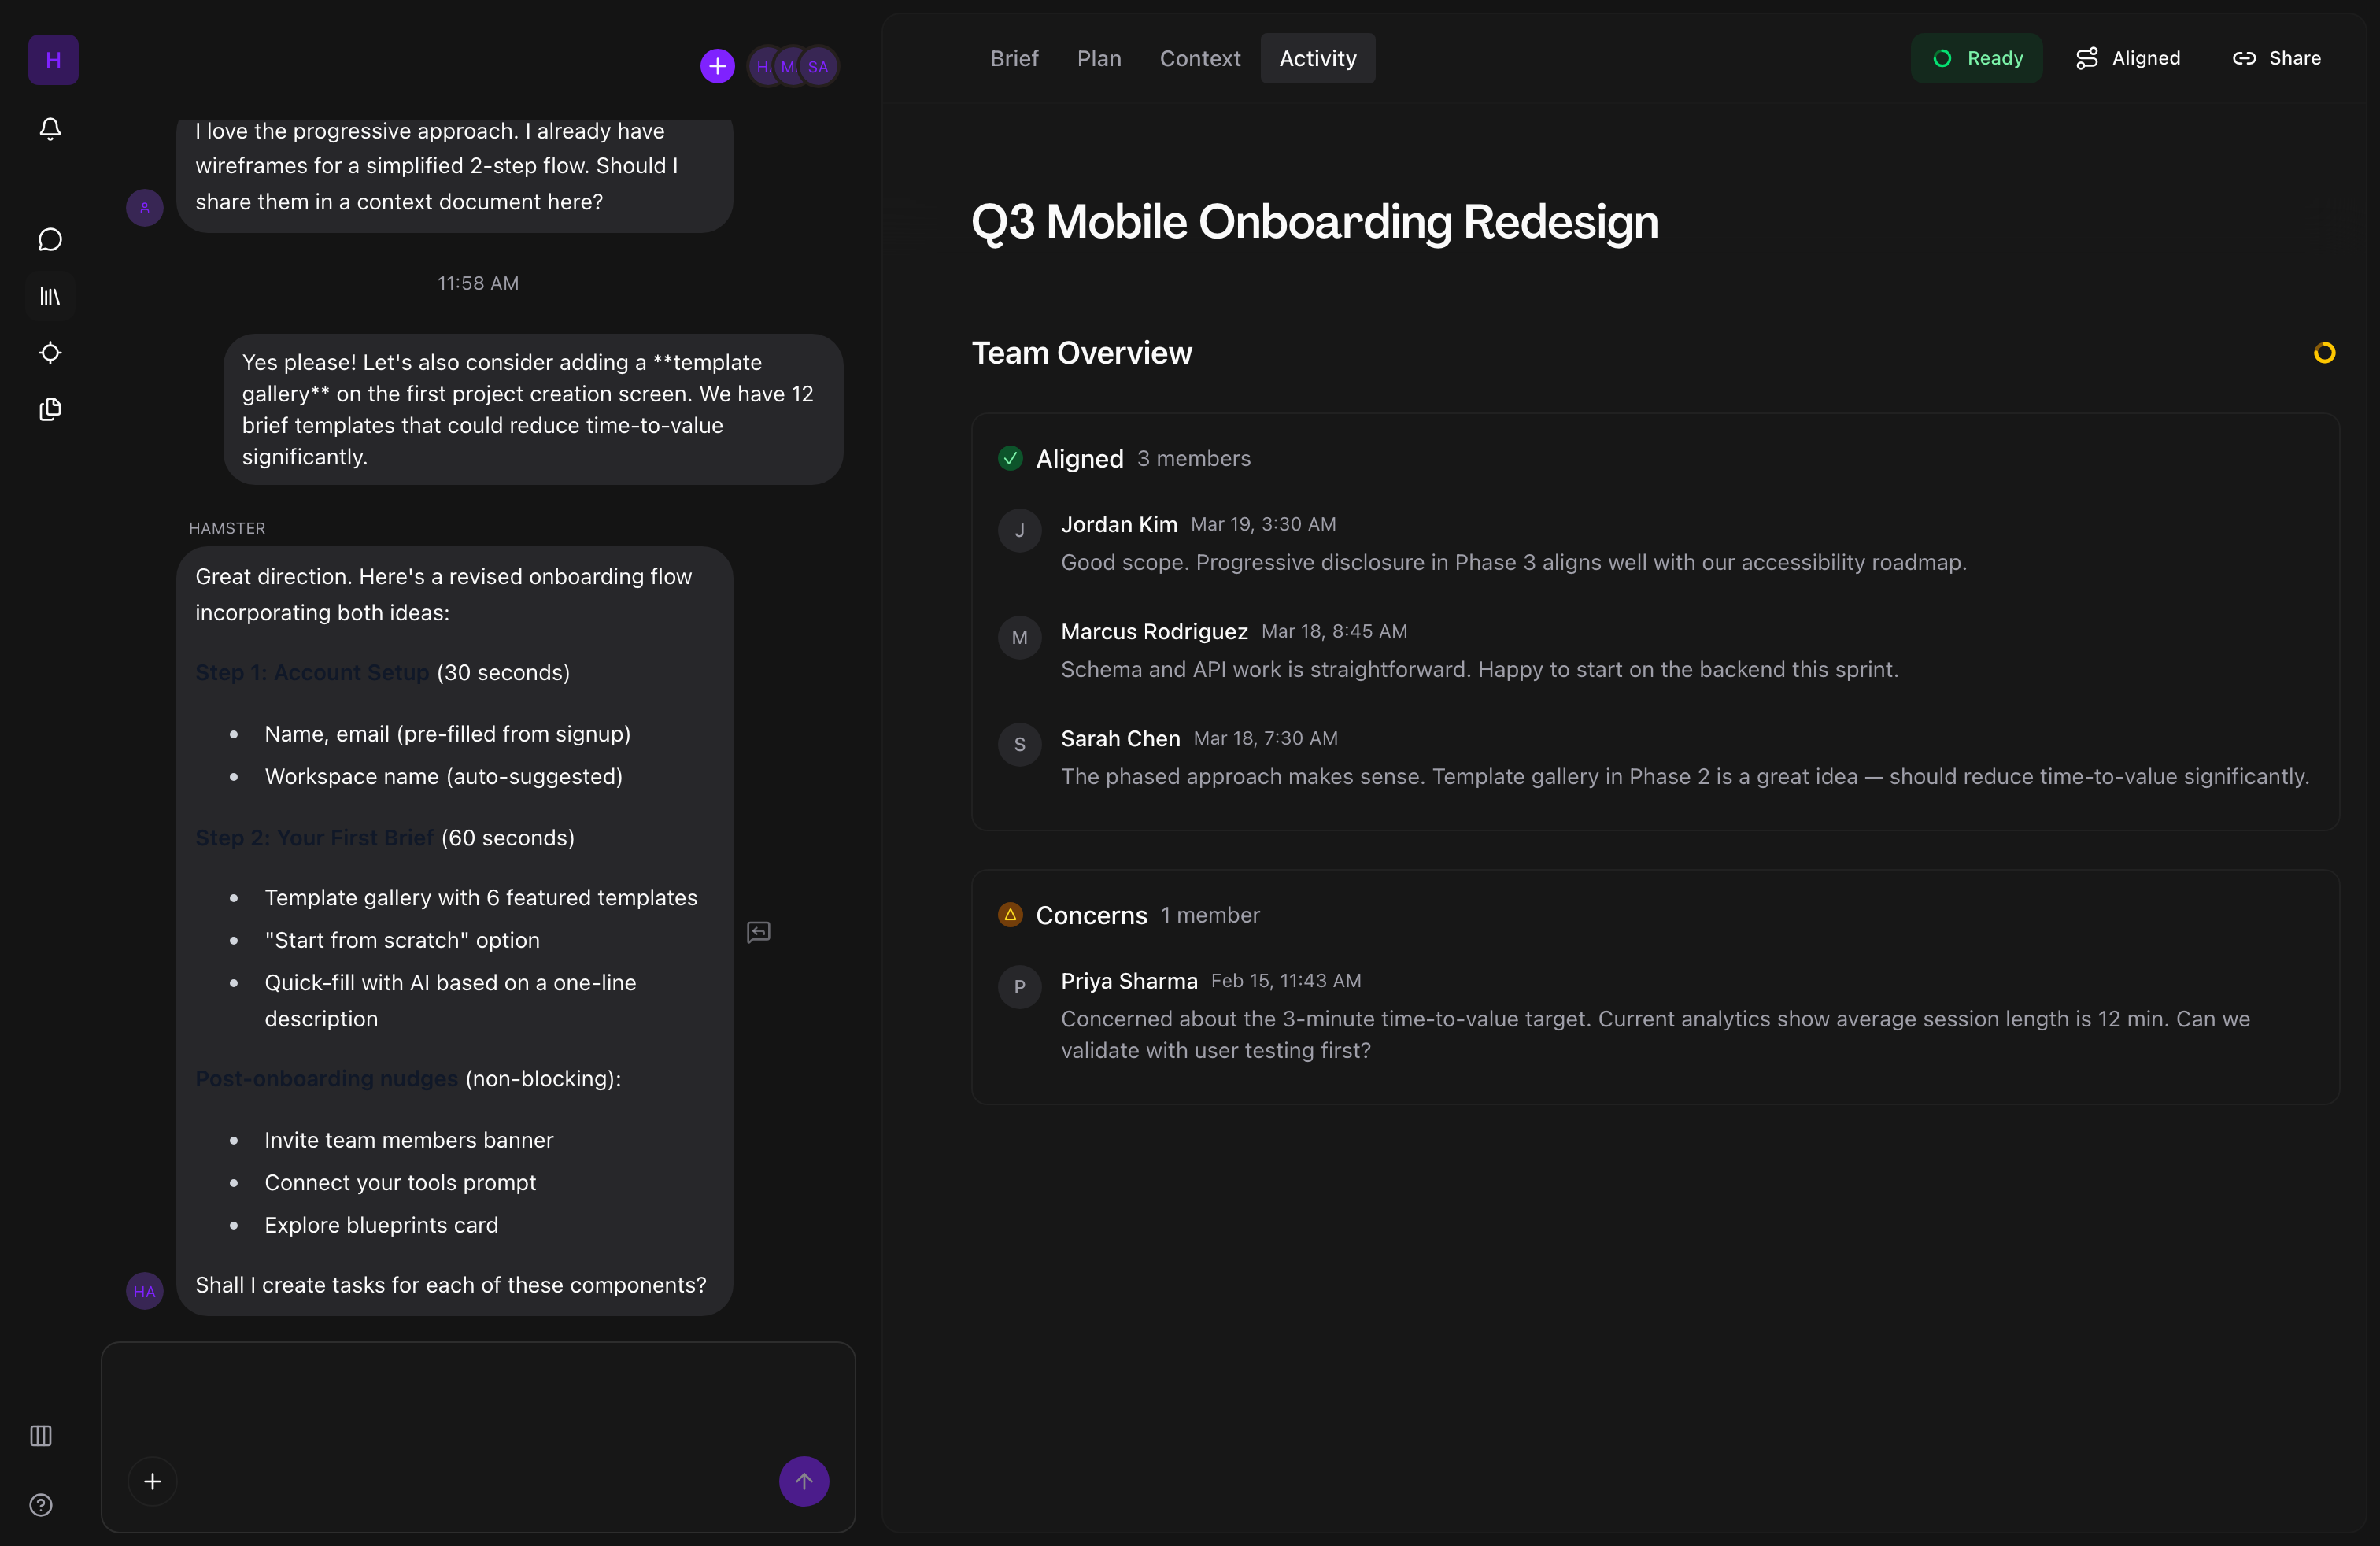Open the notifications bell in the sidebar

[x=50, y=130]
